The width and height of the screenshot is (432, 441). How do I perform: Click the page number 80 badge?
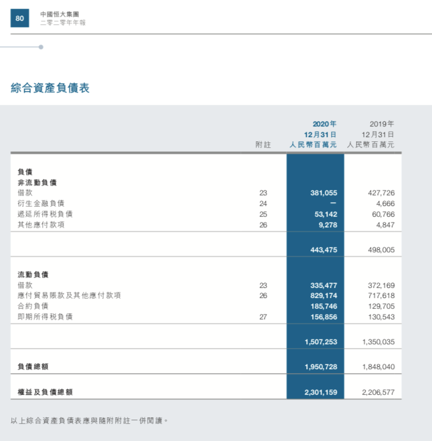(x=20, y=18)
